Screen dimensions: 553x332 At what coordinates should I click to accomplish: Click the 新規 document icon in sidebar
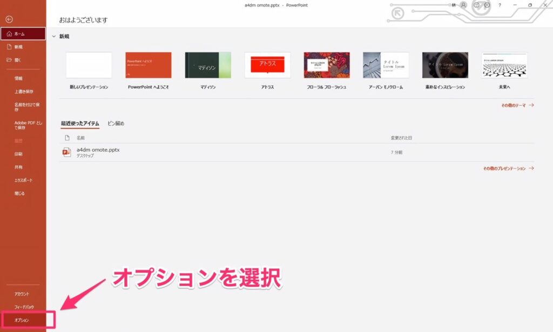click(10, 46)
